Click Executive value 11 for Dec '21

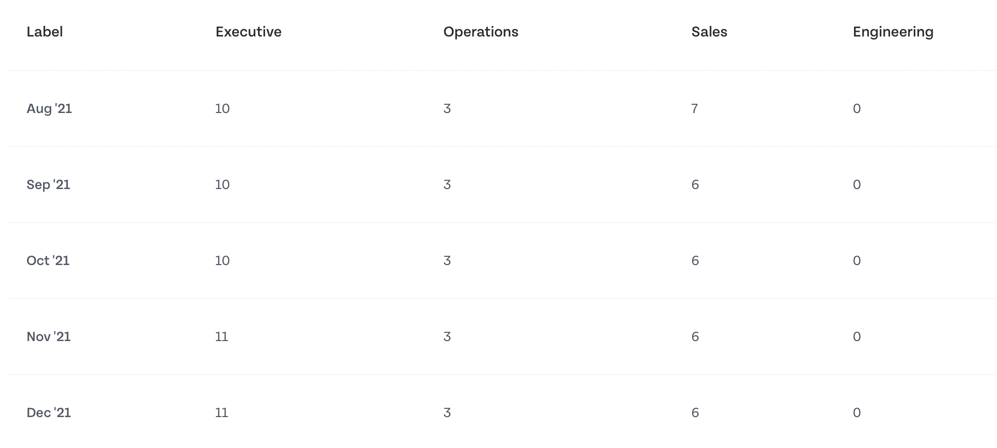(222, 413)
